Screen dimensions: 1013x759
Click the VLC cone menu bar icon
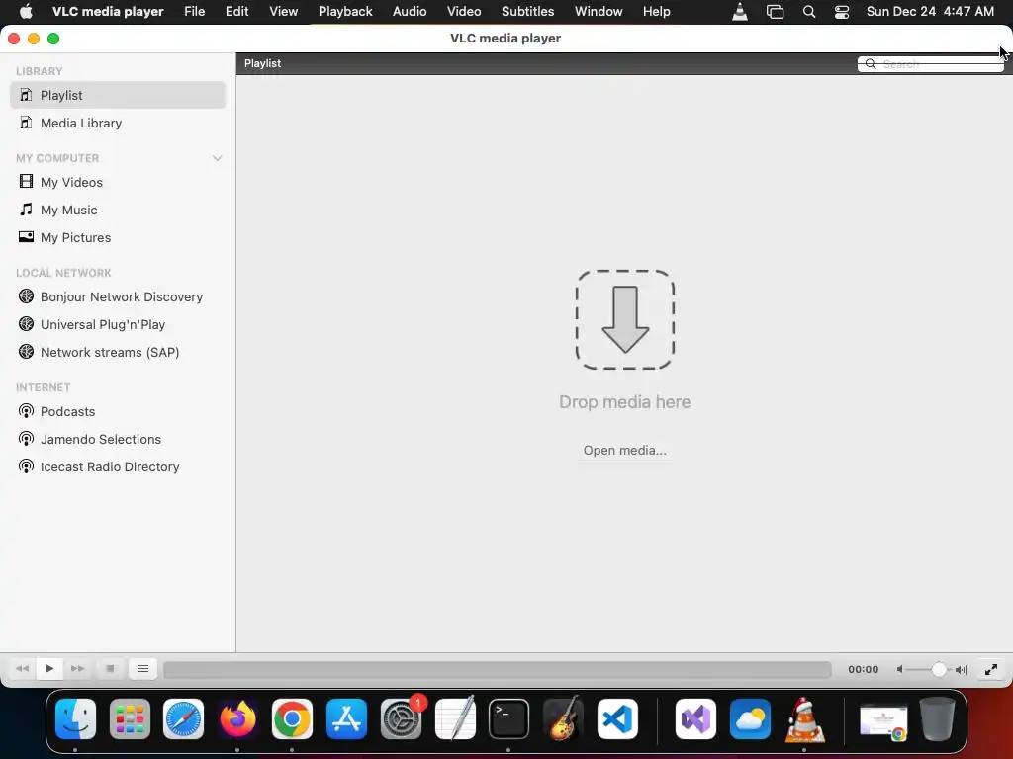[740, 12]
